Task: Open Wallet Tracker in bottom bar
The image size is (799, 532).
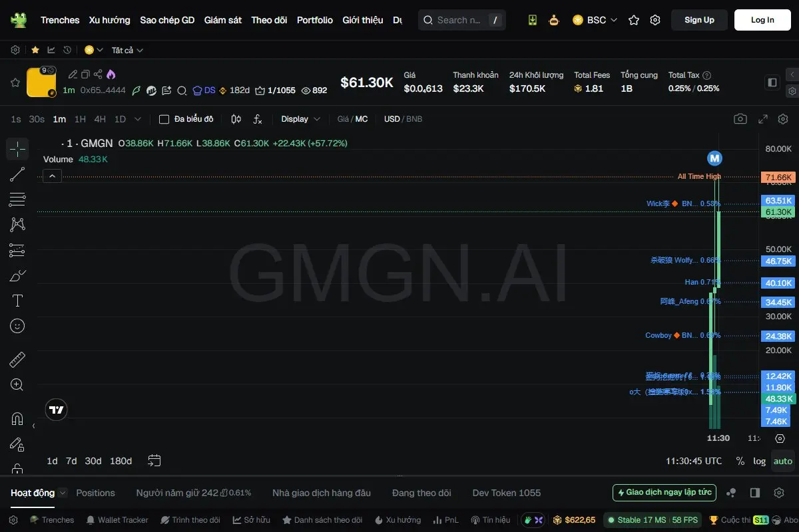Action: (x=117, y=520)
